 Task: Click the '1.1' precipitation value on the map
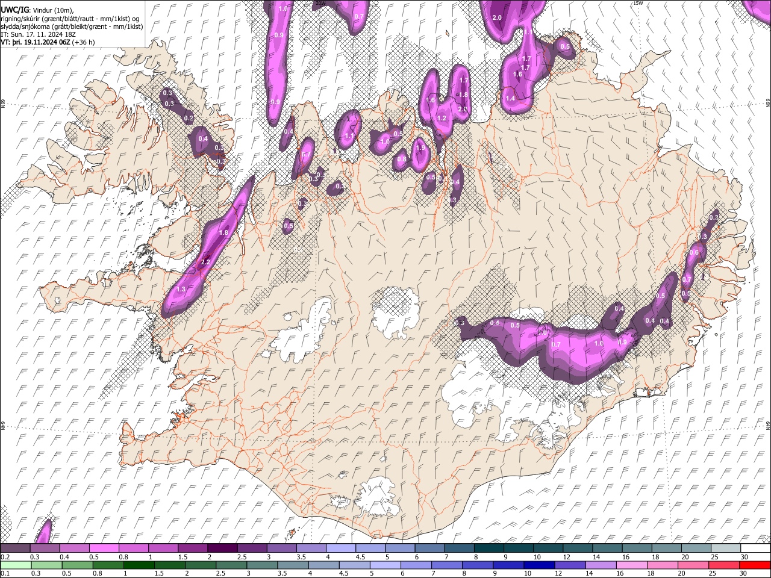click(349, 136)
